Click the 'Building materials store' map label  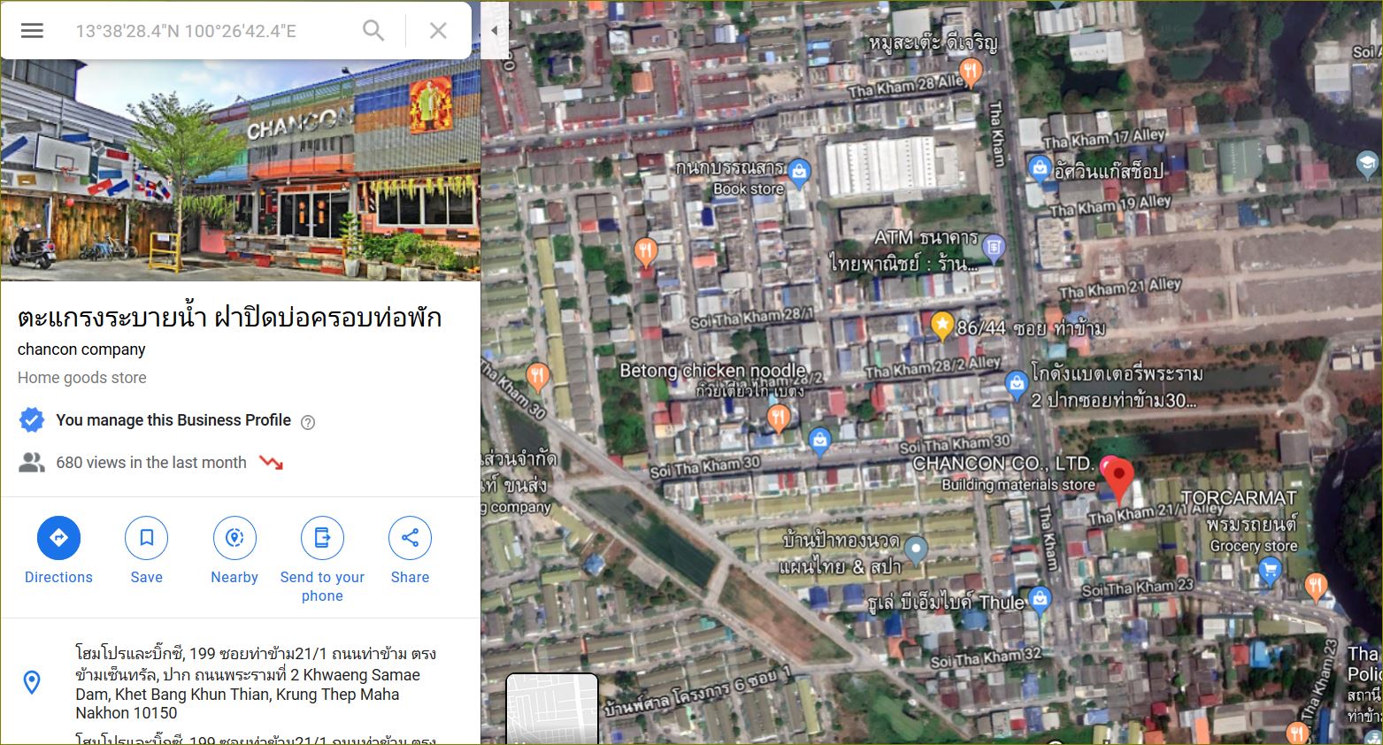pos(1018,485)
